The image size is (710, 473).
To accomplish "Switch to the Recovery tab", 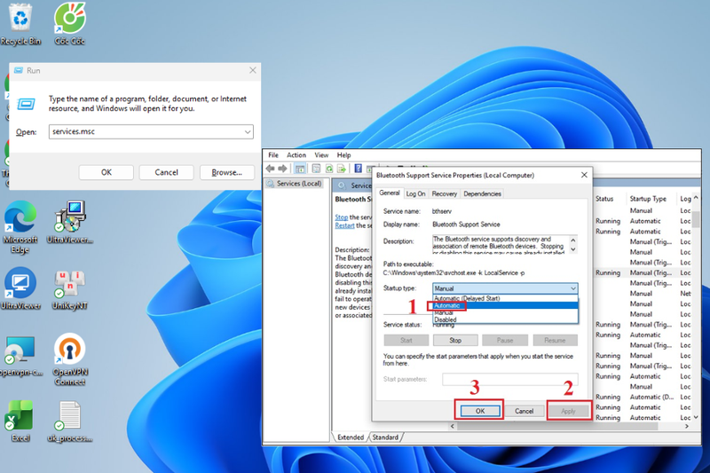I will coord(445,193).
